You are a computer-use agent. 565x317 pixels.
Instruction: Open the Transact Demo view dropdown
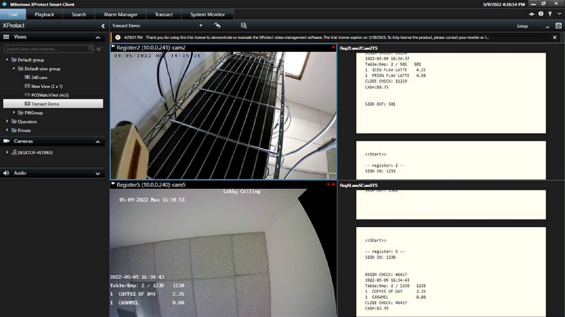click(201, 26)
